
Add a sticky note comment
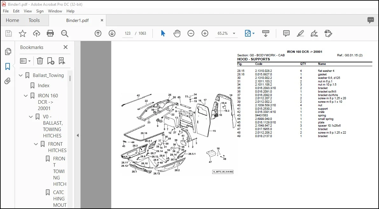(x=286, y=33)
